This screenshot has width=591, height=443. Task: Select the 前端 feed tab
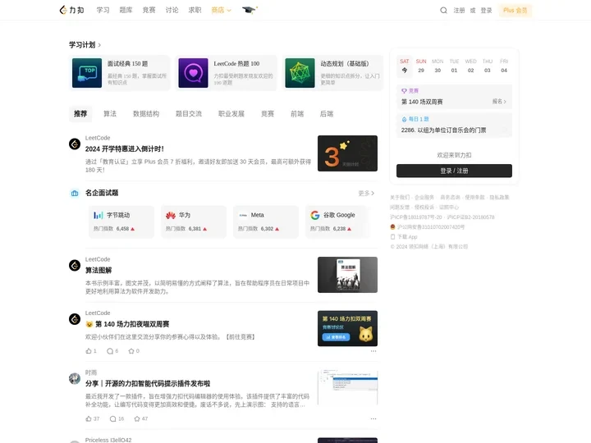pyautogui.click(x=297, y=114)
